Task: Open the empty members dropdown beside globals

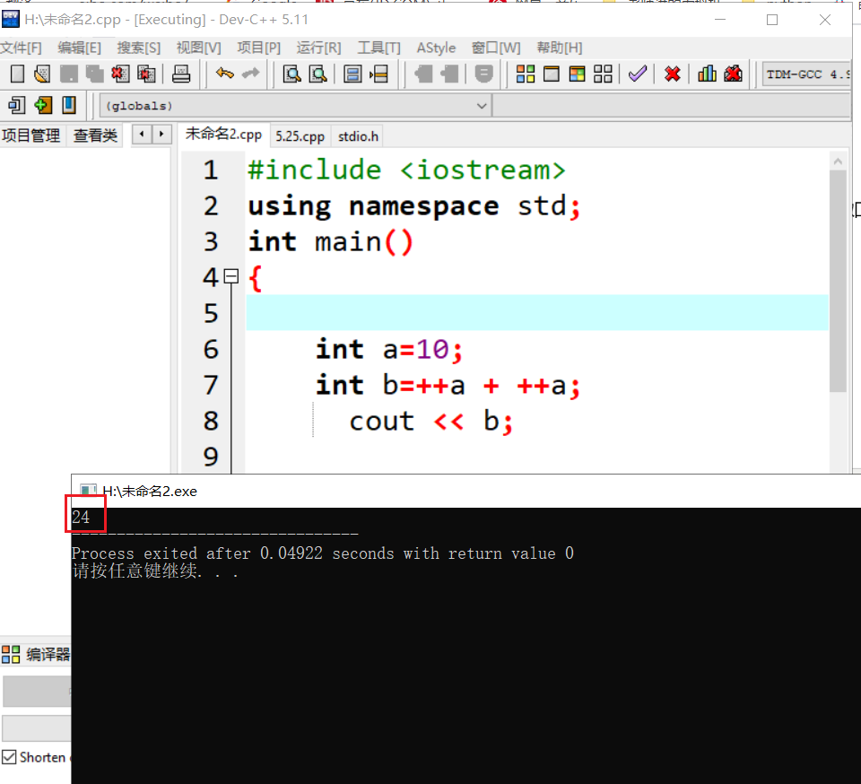Action: [x=671, y=106]
